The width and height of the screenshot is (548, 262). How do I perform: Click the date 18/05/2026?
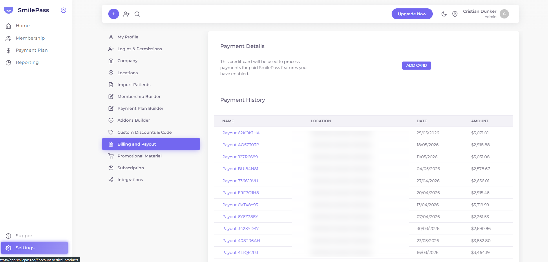[428, 145]
